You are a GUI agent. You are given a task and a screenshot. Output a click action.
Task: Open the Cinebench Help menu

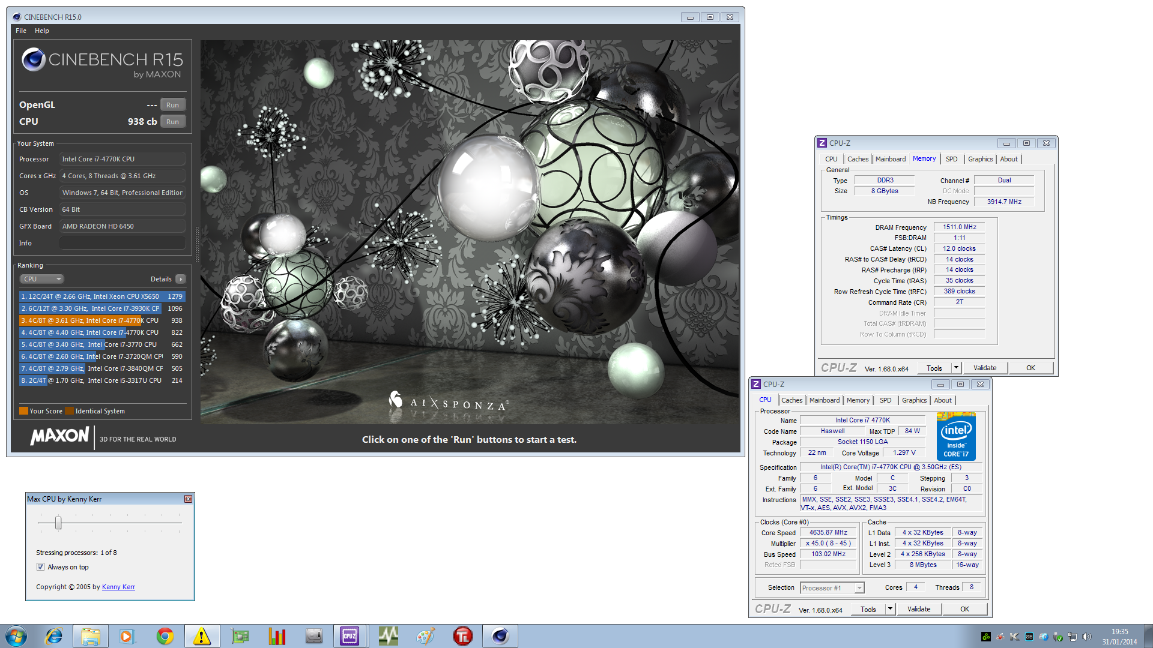[x=42, y=31]
